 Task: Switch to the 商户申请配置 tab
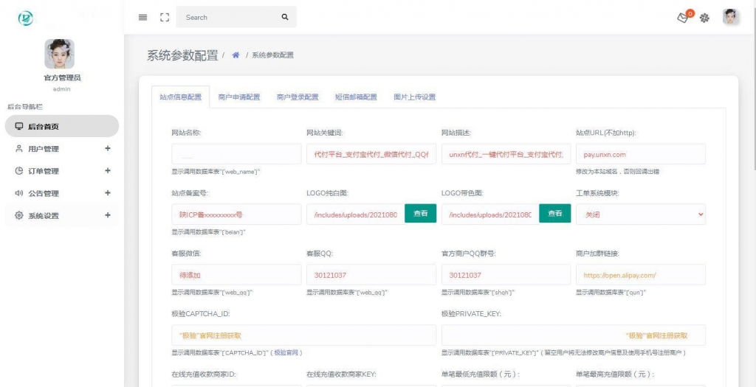[239, 97]
